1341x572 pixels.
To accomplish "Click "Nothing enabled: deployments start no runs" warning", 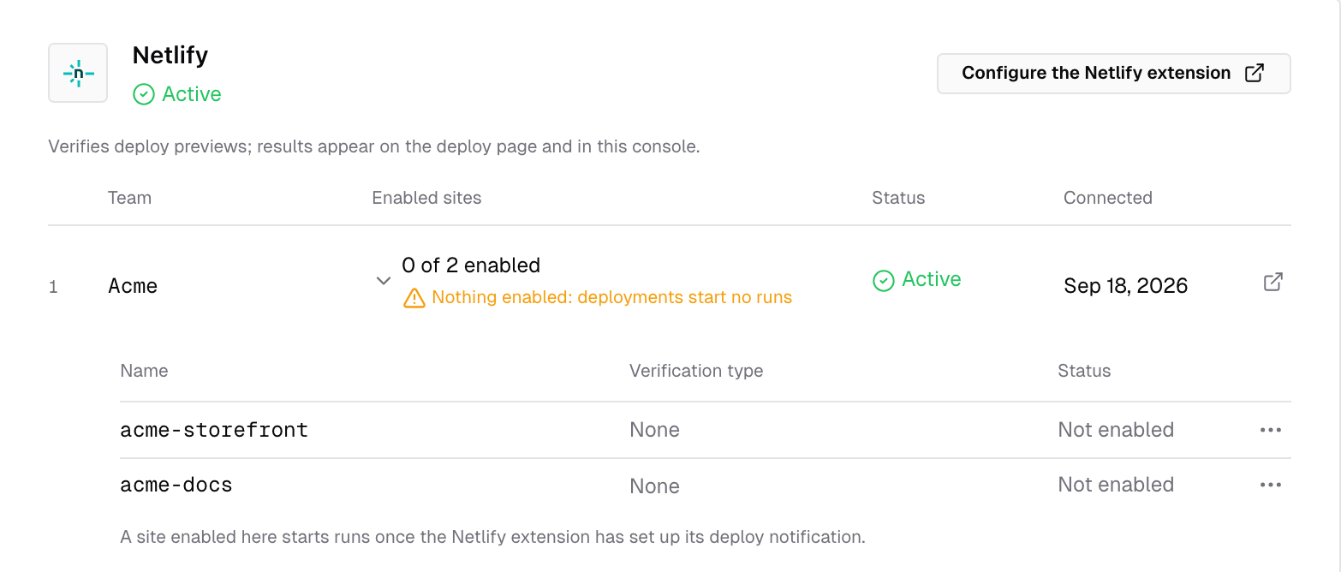I will pyautogui.click(x=611, y=298).
